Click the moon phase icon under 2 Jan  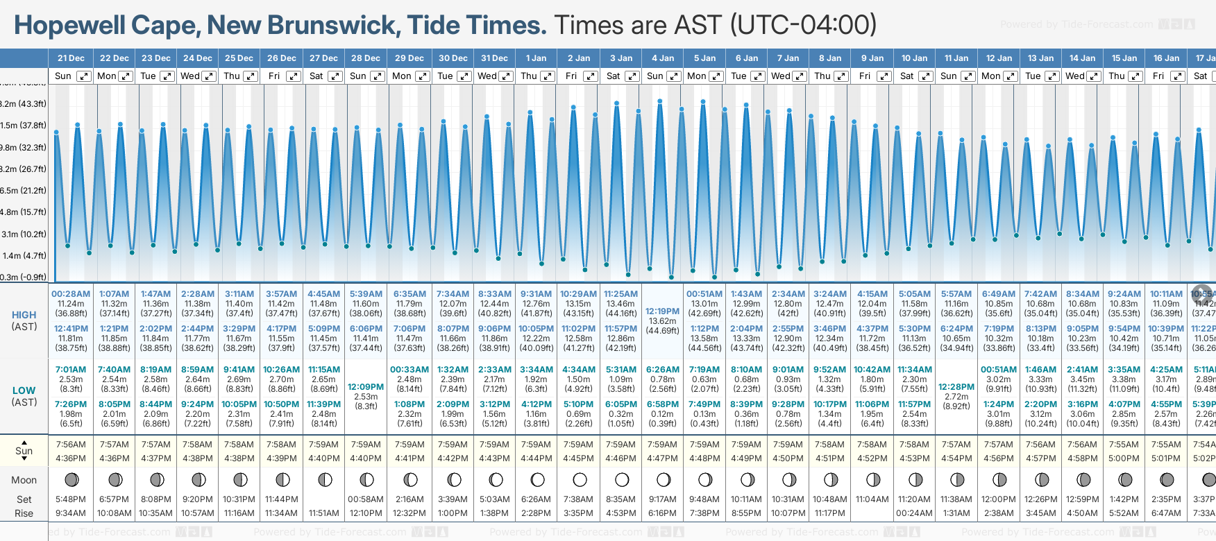pos(580,479)
